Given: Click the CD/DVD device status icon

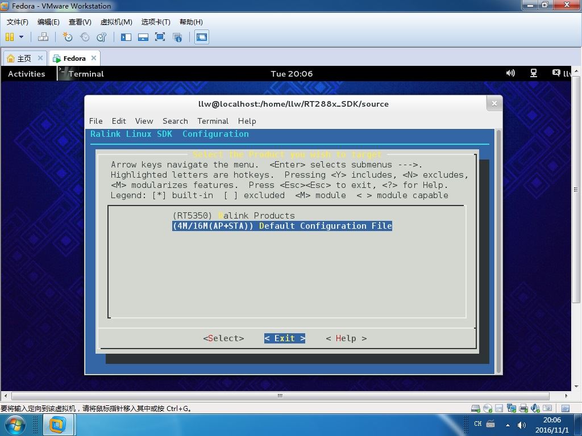Looking at the screenshot, I should (487, 408).
